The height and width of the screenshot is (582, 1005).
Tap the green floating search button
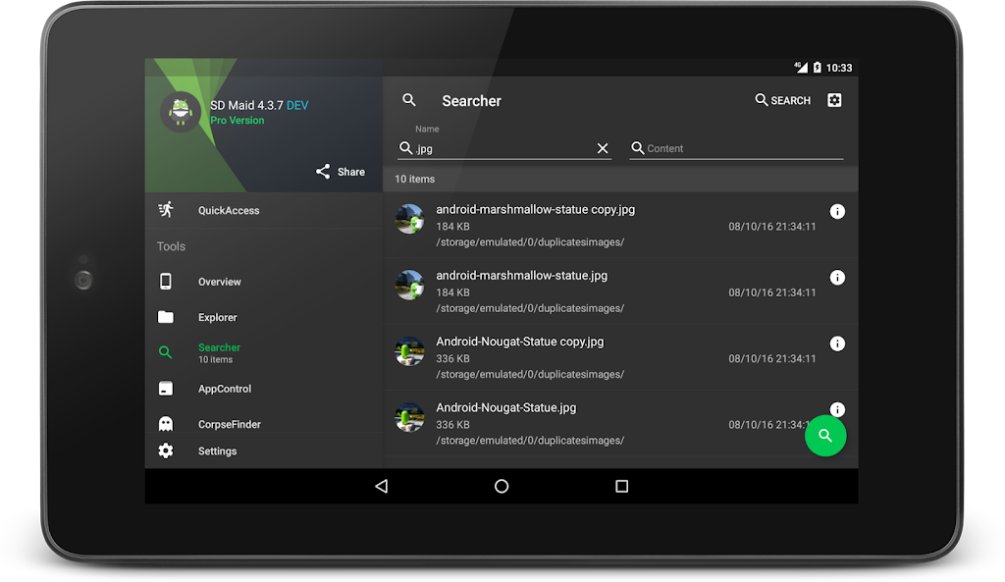[x=825, y=436]
